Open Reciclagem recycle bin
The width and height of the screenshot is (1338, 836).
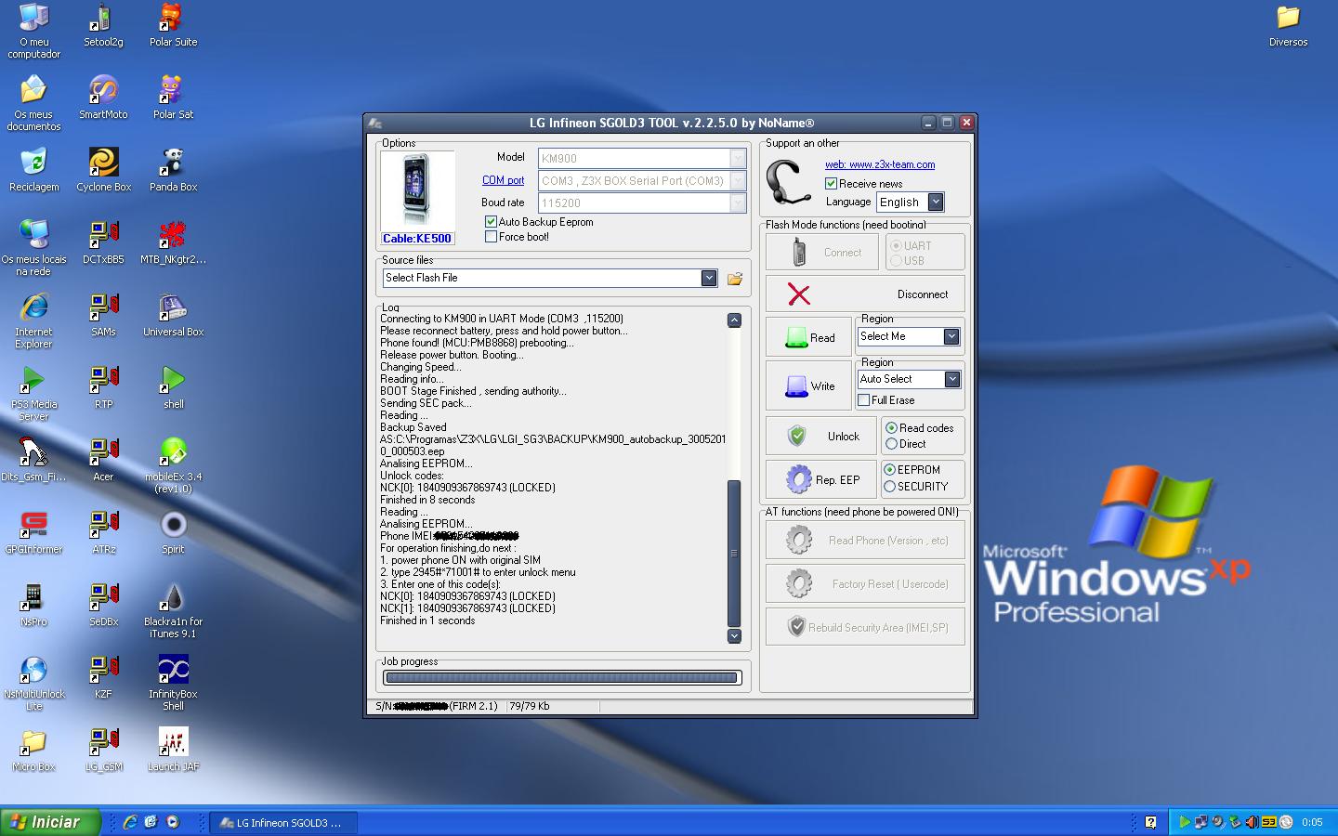tap(33, 169)
